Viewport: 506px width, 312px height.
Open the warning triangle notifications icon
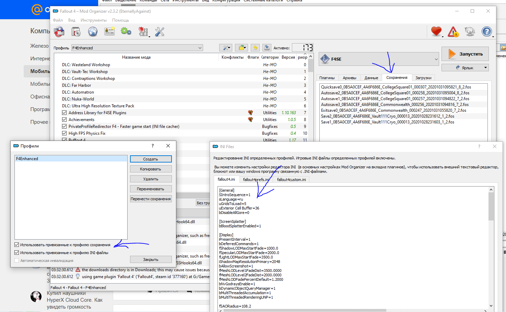(x=453, y=32)
